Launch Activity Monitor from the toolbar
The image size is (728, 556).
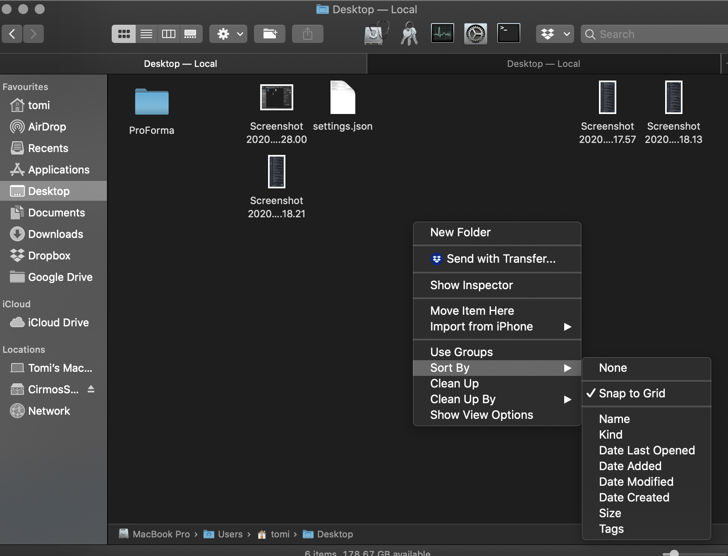click(x=442, y=34)
